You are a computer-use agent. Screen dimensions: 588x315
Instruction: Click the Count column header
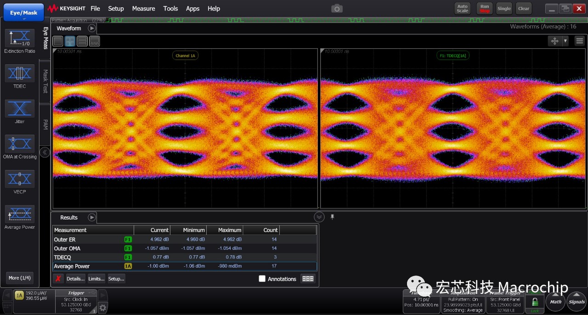coord(261,230)
